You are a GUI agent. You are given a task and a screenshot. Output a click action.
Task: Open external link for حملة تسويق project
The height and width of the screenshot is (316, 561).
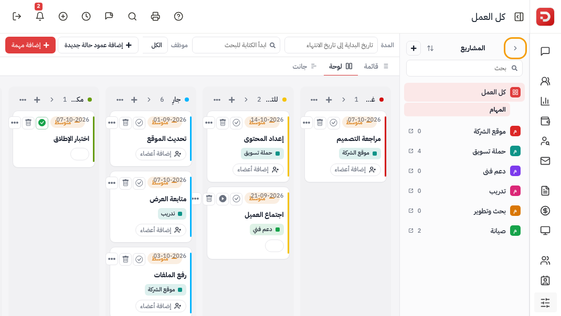(411, 151)
